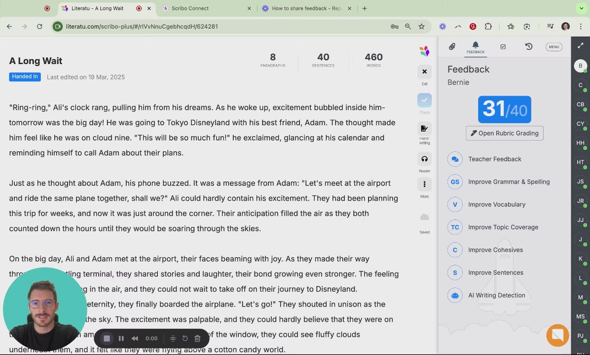Viewport: 590px width, 355px height.
Task: Expand the tab search dropdown arrow
Action: pos(581,8)
